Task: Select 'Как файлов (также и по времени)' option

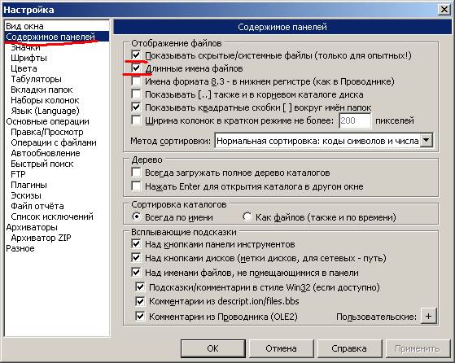Action: 247,216
